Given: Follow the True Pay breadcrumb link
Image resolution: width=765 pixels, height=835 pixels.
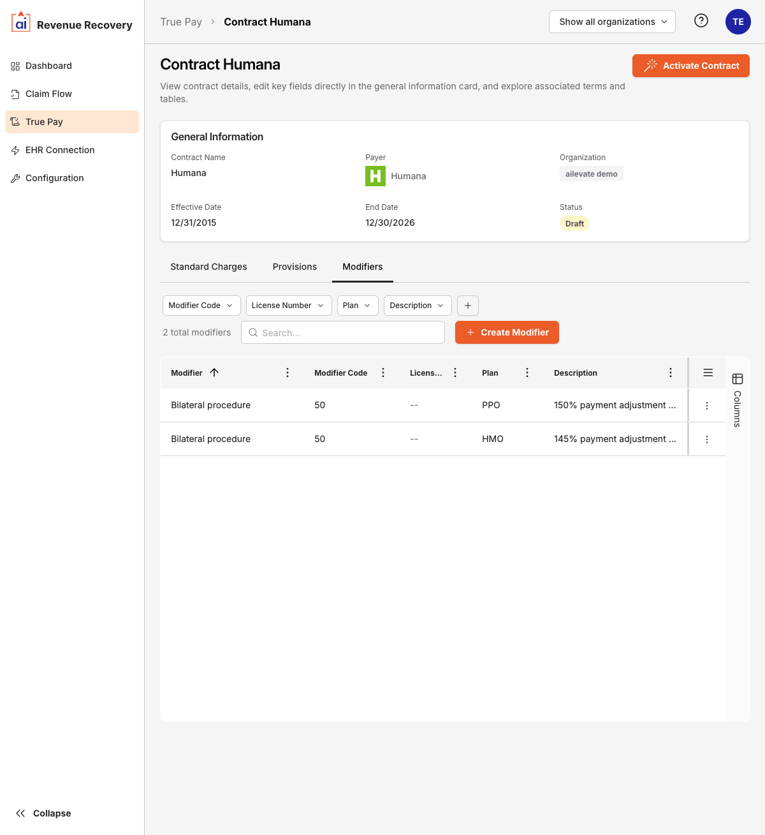Looking at the screenshot, I should click(181, 21).
